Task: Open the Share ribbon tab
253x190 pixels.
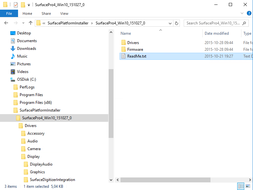Action: (46, 14)
